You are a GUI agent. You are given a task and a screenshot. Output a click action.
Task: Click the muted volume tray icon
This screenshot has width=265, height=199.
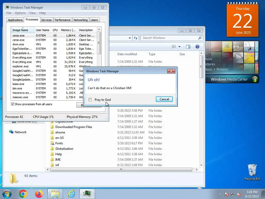tap(239, 194)
